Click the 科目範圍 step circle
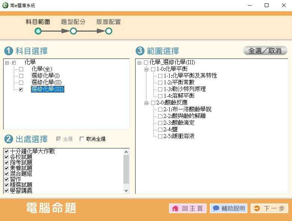292x221 pixels. 38,31
